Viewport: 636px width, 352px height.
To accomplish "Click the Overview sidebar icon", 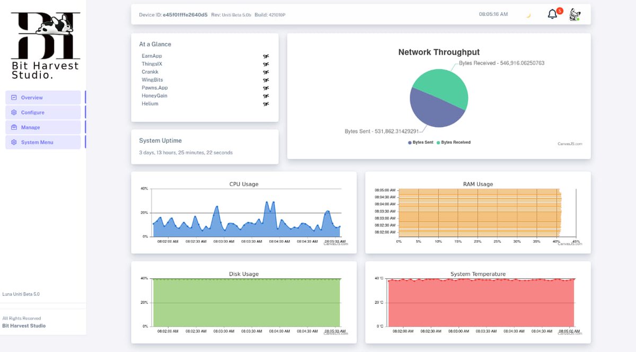I will [14, 98].
